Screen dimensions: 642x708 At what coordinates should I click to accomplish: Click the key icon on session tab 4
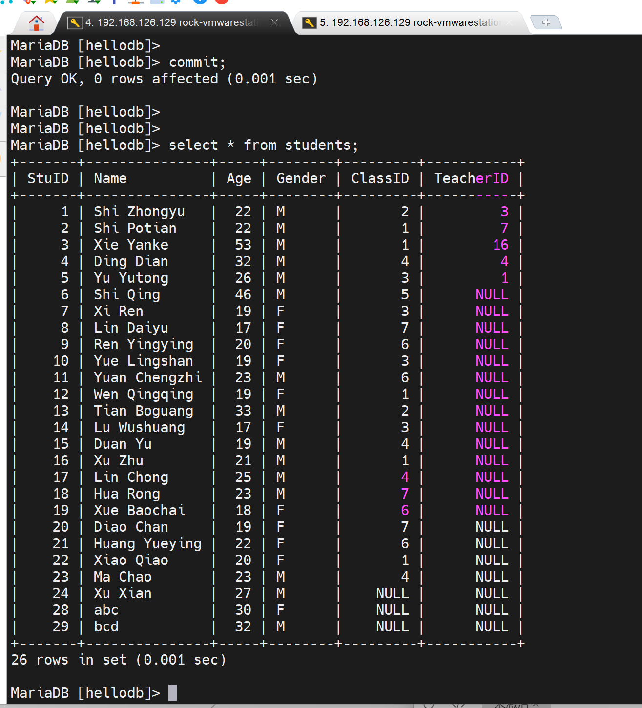tap(75, 22)
